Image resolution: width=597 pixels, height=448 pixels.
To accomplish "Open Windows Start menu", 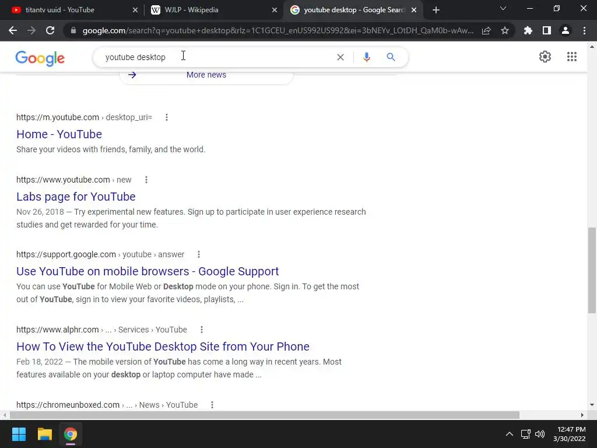I will click(x=19, y=434).
